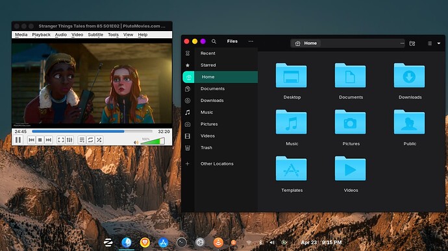Click VLC cone icon in dock

[218, 243]
